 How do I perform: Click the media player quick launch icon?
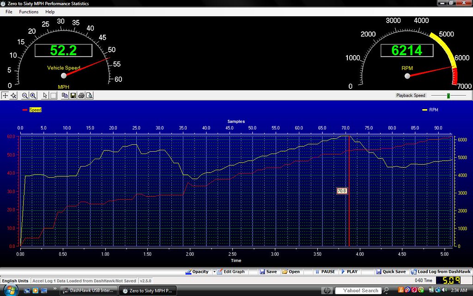tap(35, 290)
